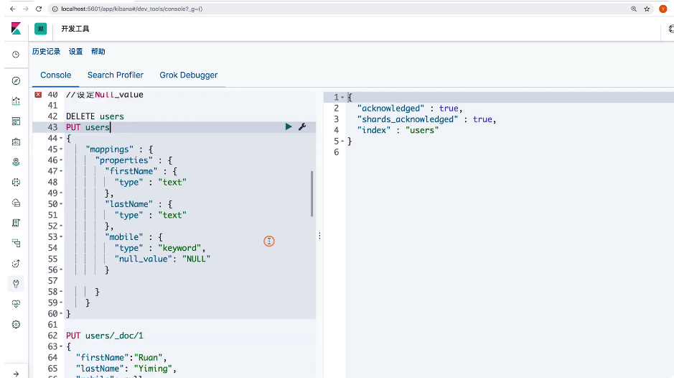Click the editor vertical scrollbar
This screenshot has height=378, width=674.
(312, 193)
